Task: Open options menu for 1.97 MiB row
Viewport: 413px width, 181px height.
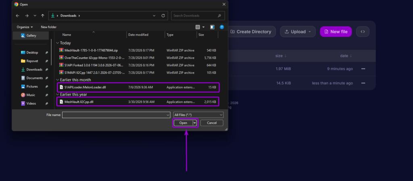Action: [x=363, y=69]
